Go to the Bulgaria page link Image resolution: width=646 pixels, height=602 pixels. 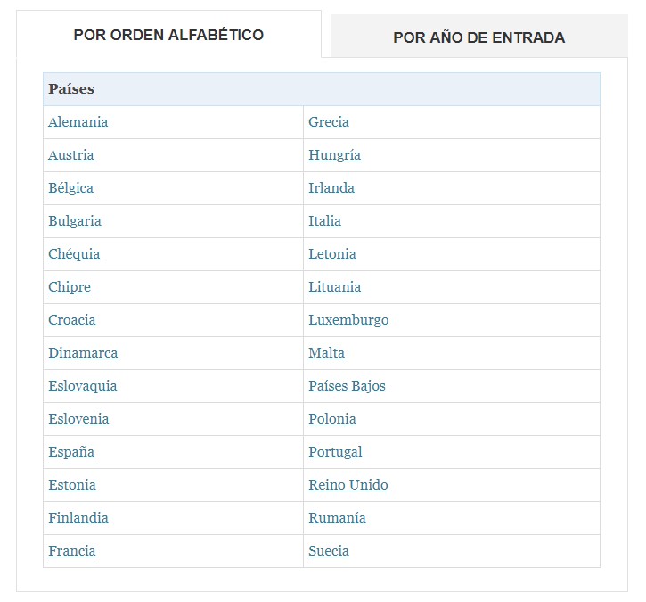[75, 221]
